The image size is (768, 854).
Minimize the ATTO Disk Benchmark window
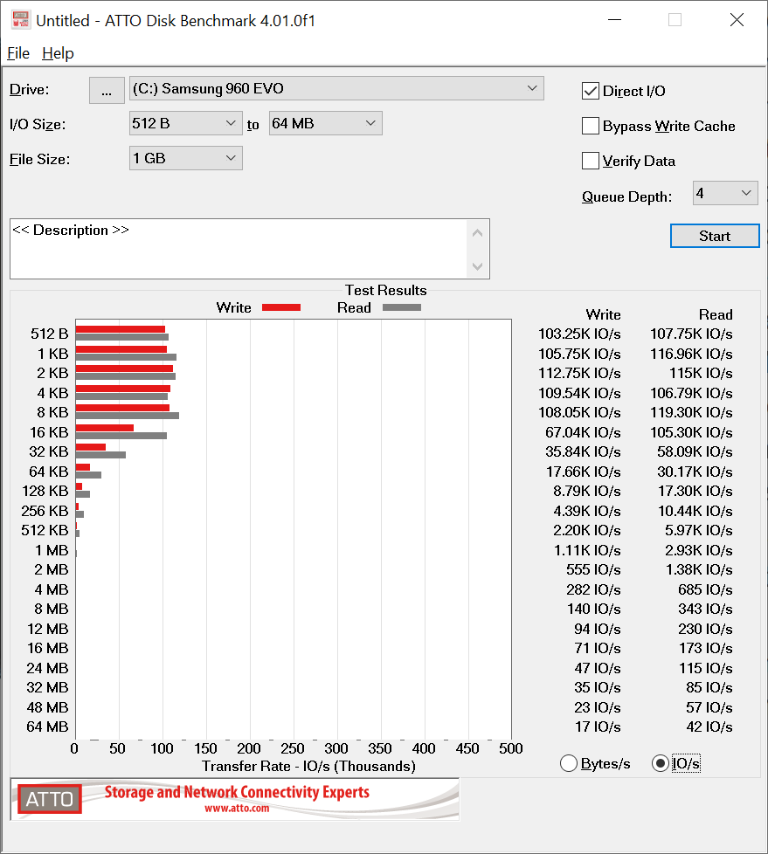click(x=615, y=20)
